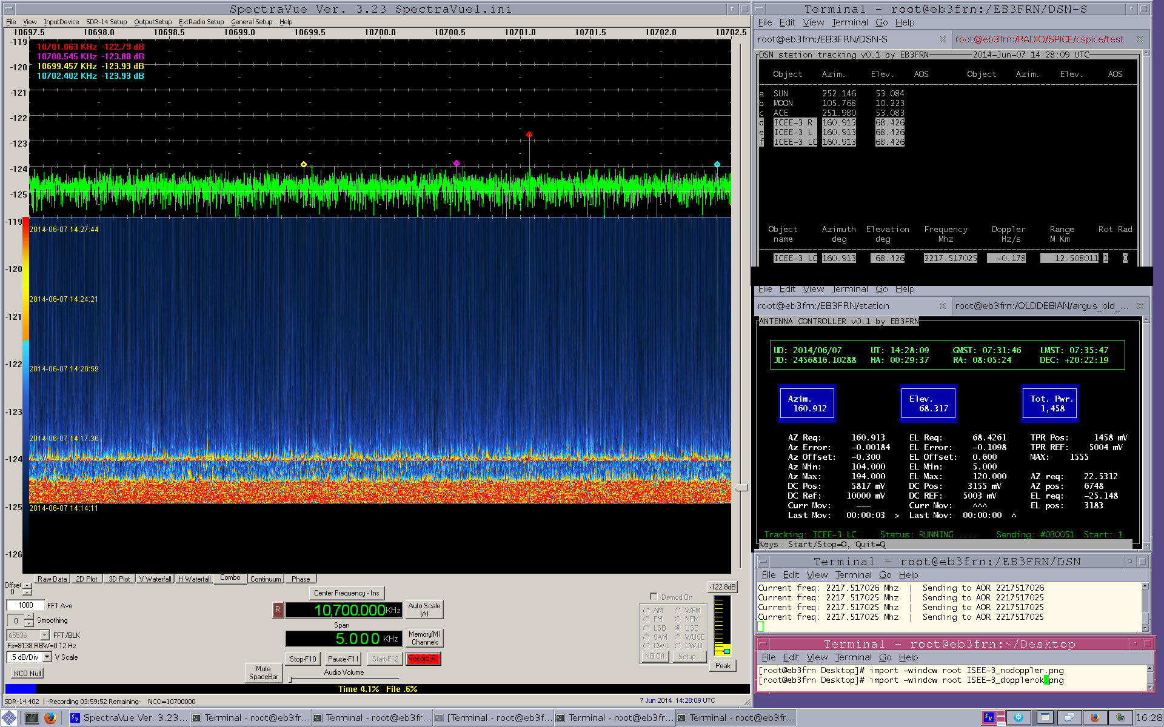1164x727 pixels.
Task: Click Desktop terminal scrollbar down arrow
Action: point(1150,688)
